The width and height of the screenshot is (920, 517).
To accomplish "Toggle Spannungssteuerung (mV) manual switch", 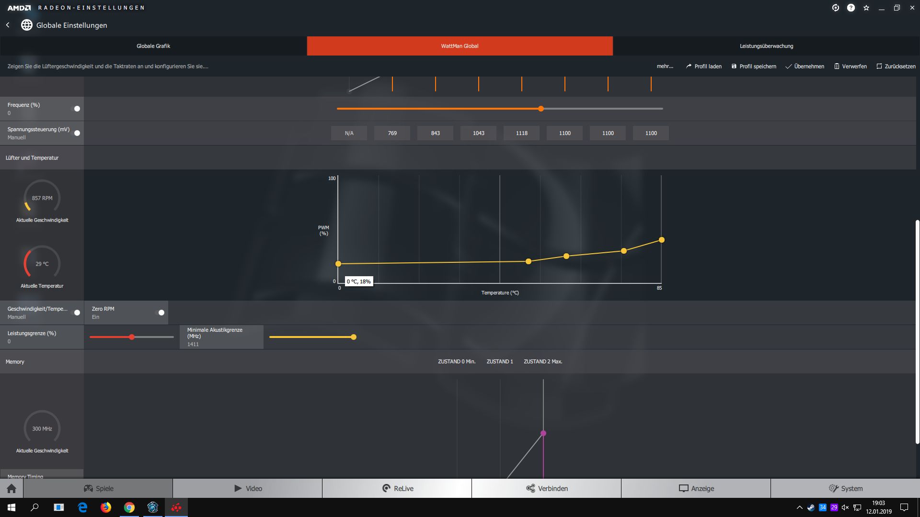I will pyautogui.click(x=77, y=133).
